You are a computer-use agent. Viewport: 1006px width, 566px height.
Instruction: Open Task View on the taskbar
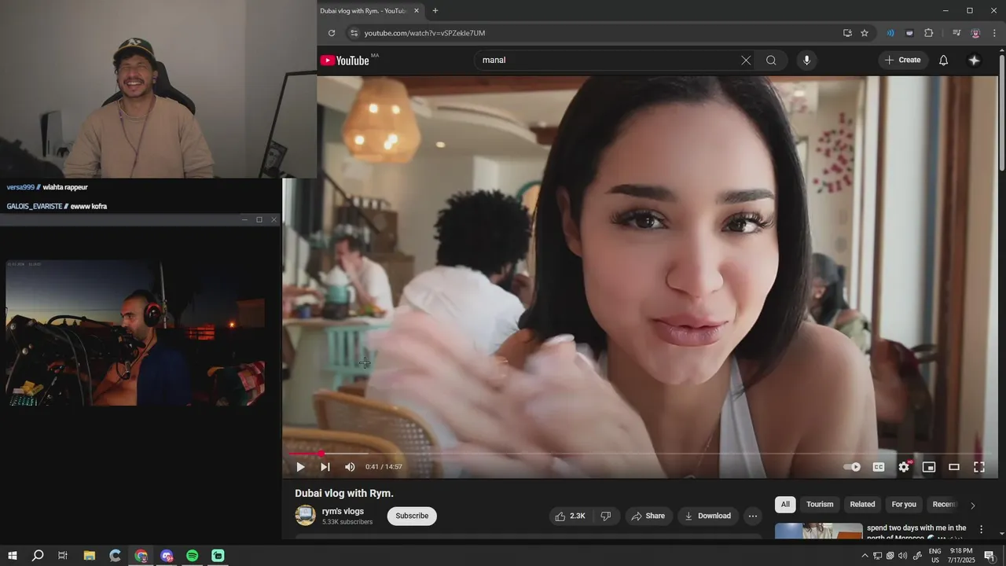pos(63,556)
